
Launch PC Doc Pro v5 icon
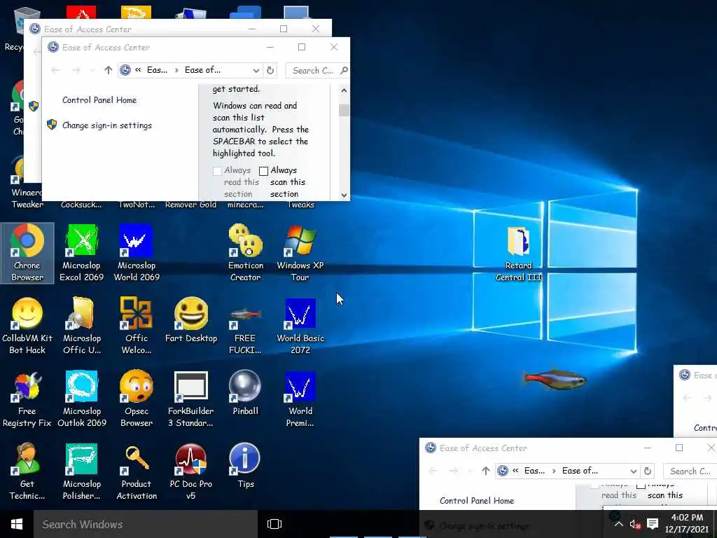point(191,471)
